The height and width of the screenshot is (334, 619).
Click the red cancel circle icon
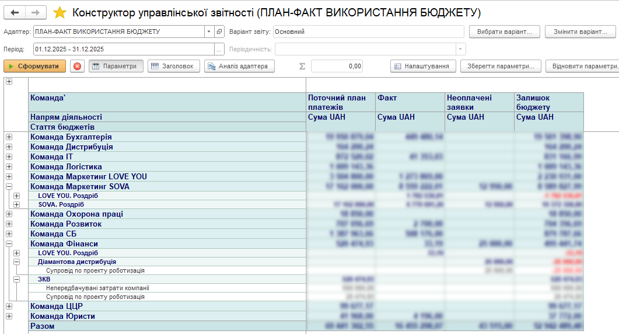(x=78, y=66)
